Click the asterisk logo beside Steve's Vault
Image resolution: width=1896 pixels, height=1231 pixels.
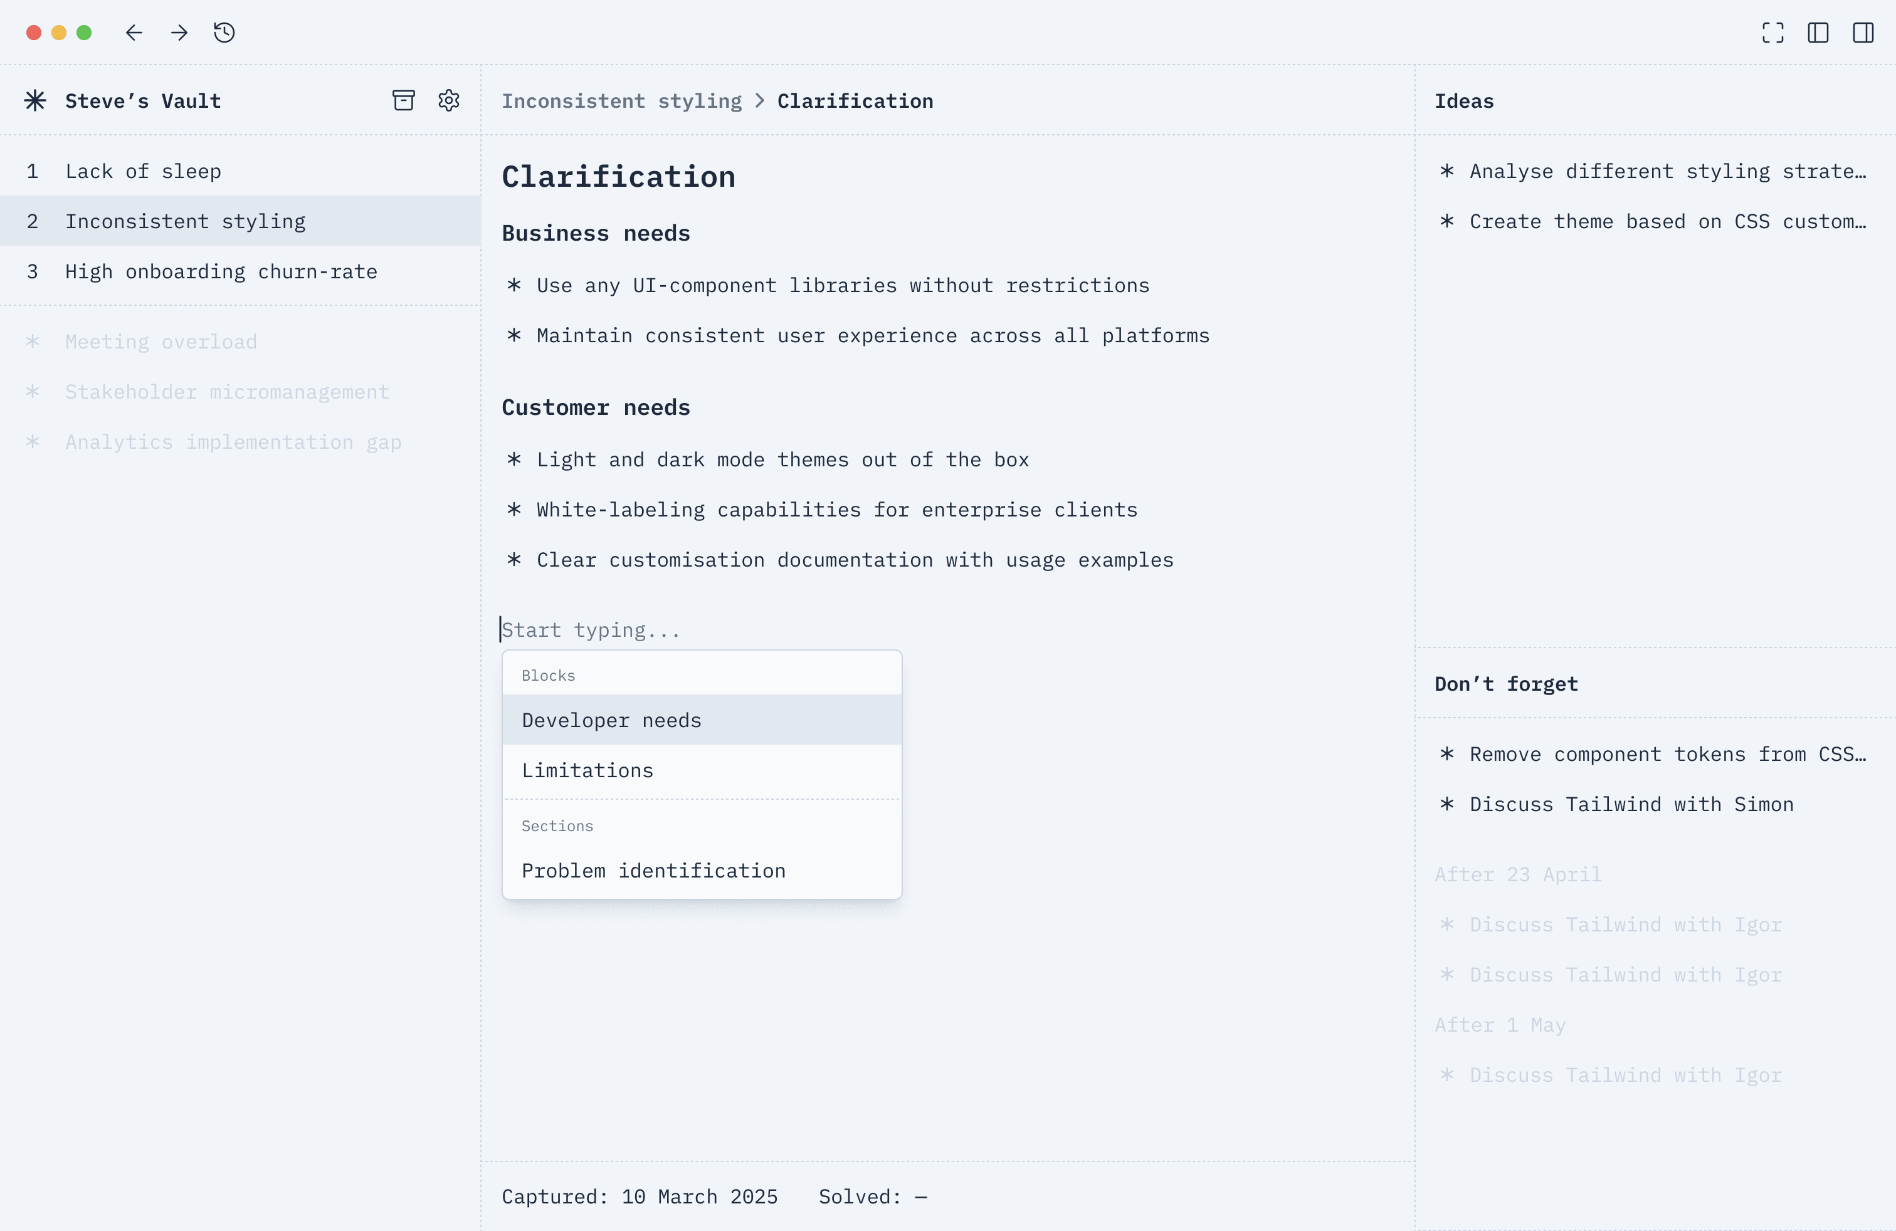coord(35,100)
